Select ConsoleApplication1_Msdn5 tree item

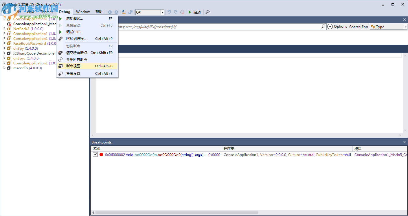coord(35,24)
